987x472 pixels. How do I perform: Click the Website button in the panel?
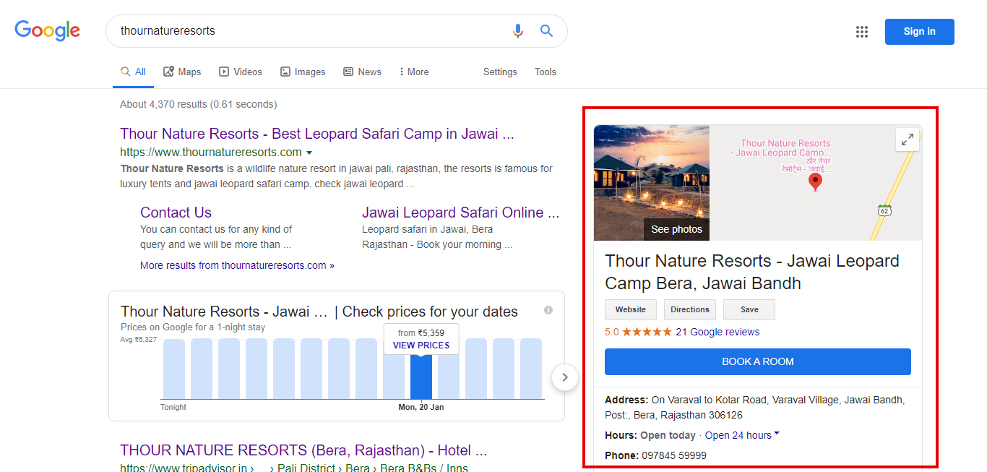pos(631,309)
